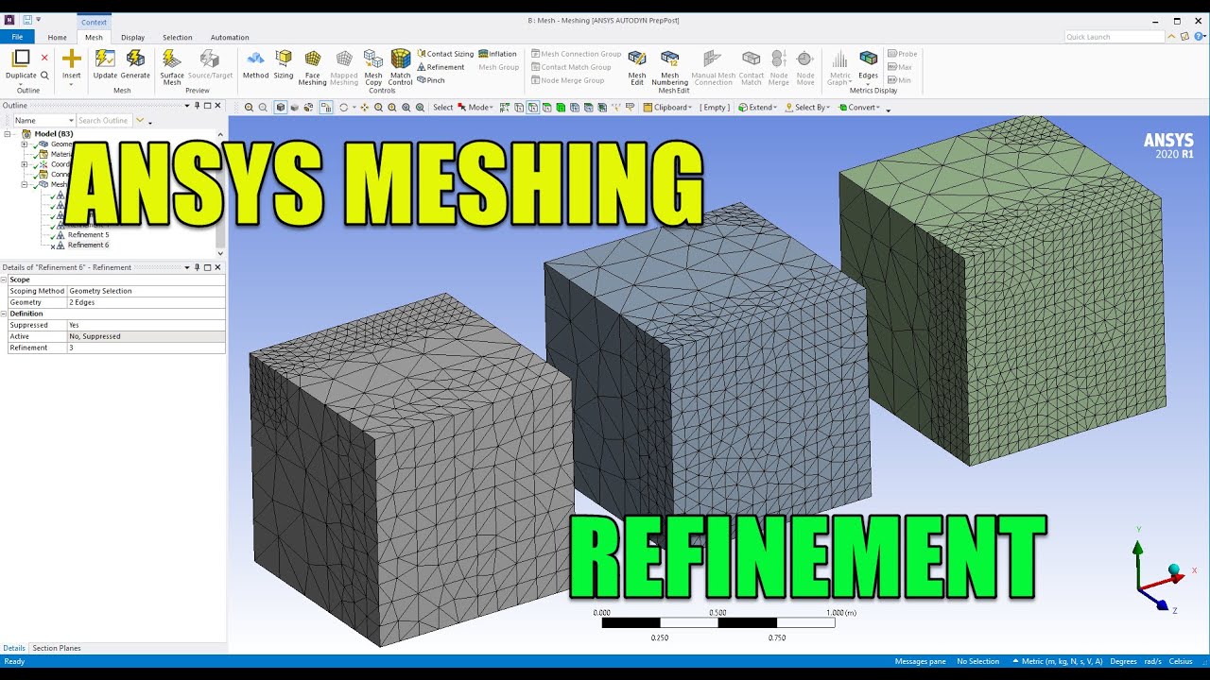The image size is (1210, 680).
Task: Click the Scoping Method Geometry Selection cell
Action: (x=146, y=291)
